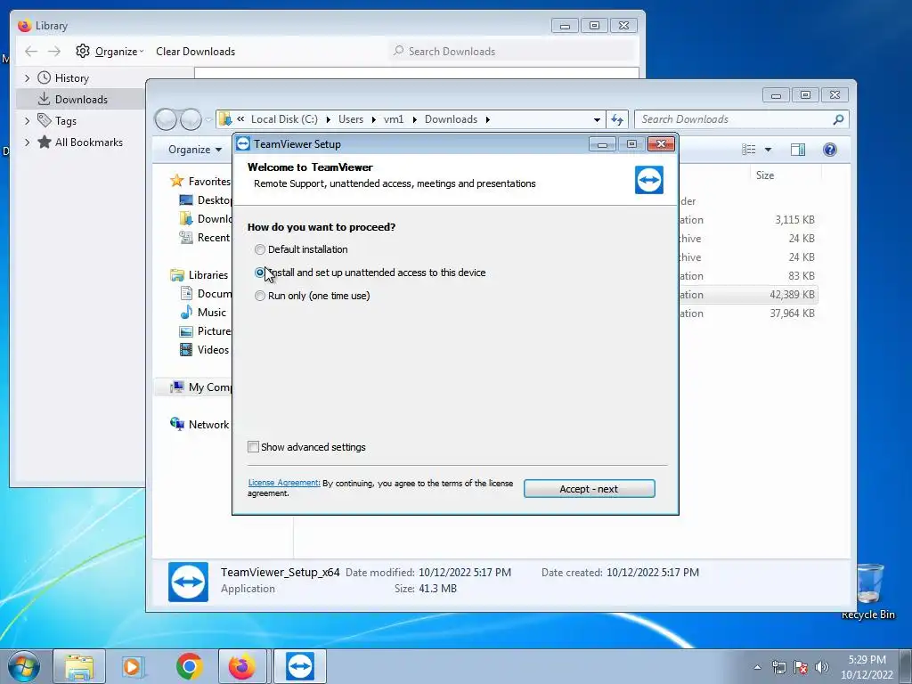
Task: Click Organize menu in Explorer window
Action: (x=195, y=150)
